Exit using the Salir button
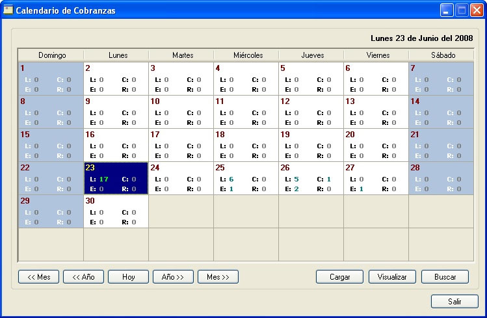The height and width of the screenshot is (318, 487). 454,302
